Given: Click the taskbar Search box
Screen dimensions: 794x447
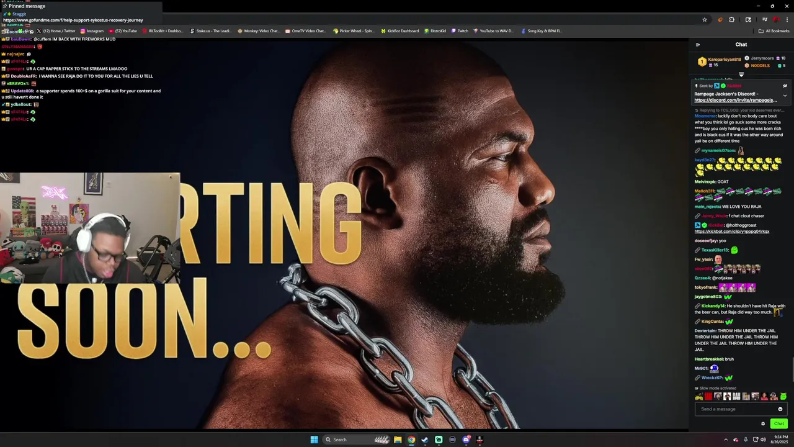Looking at the screenshot, I should 355,440.
